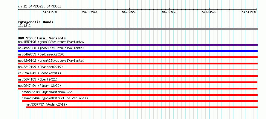Click ruler position 54733560
Image resolution: width=266 pixels, height=119 pixels.
[169, 12]
